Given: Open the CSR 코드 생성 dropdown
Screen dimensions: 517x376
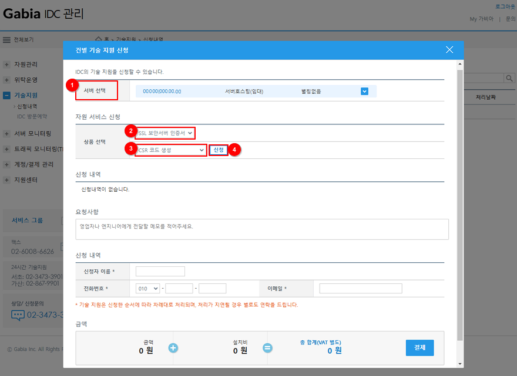Looking at the screenshot, I should [171, 150].
